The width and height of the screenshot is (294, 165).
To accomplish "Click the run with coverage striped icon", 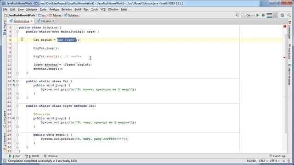I will click(269, 15).
